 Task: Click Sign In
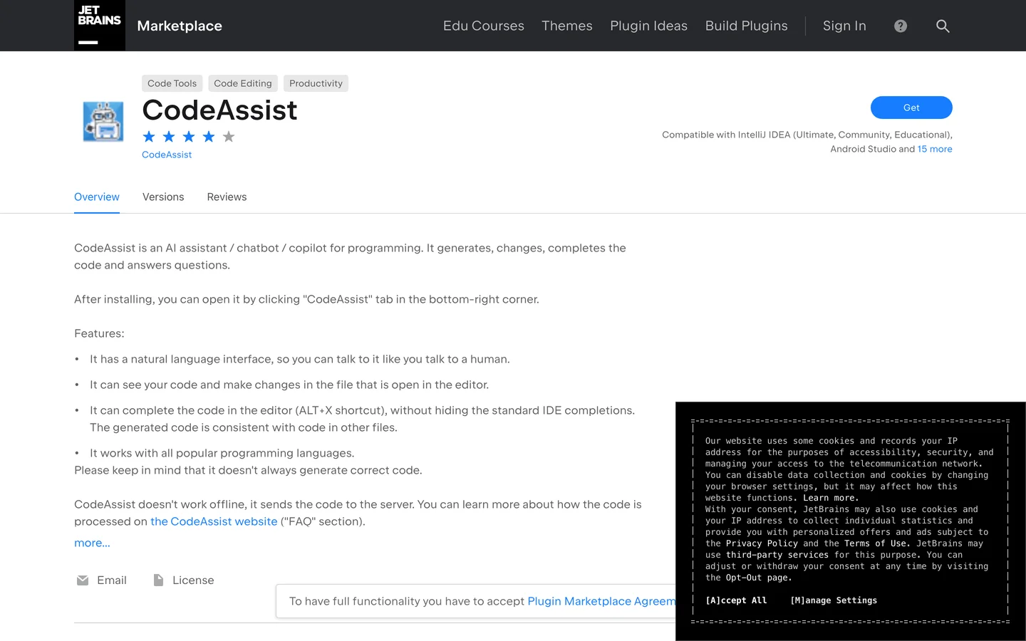pos(844,26)
